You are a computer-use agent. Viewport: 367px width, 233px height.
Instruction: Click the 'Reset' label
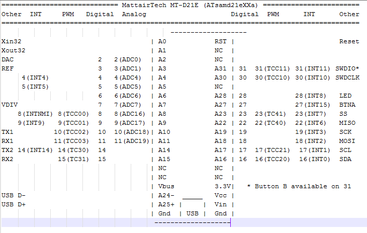tap(349, 41)
